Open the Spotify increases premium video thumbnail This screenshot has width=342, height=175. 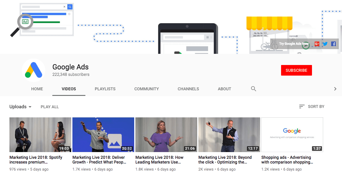pyautogui.click(x=40, y=135)
